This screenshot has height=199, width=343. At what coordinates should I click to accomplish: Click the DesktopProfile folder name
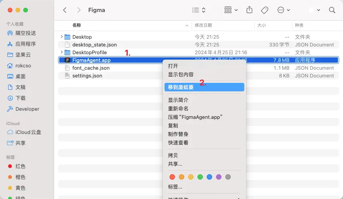pyautogui.click(x=89, y=53)
